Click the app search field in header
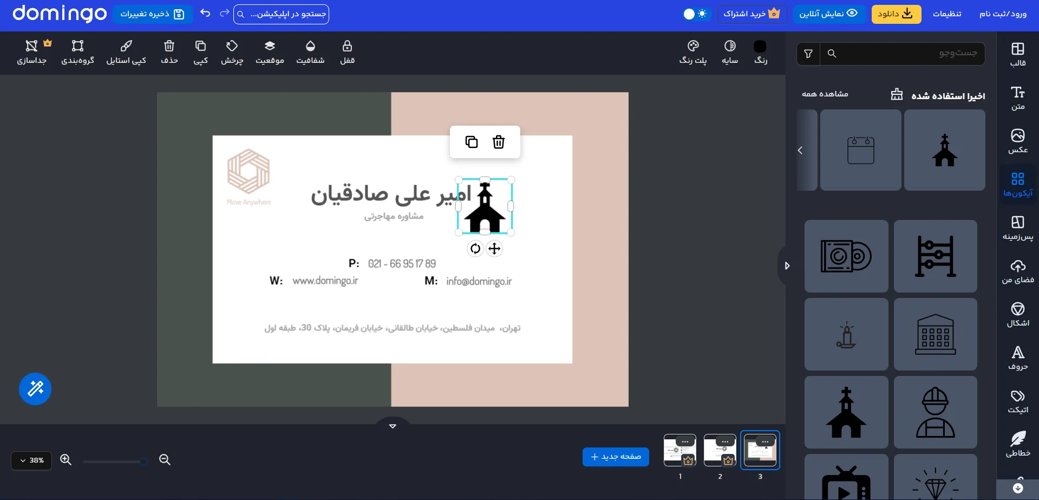Image resolution: width=1039 pixels, height=500 pixels. (281, 14)
